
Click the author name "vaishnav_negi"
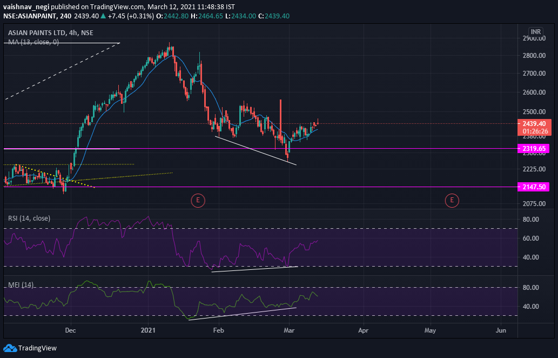point(26,7)
